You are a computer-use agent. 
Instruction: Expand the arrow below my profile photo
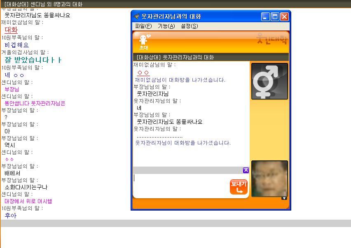284,198
